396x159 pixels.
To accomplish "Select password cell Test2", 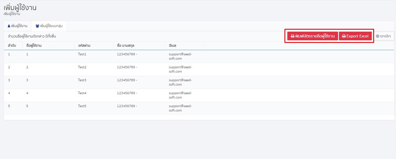I will (94, 69).
